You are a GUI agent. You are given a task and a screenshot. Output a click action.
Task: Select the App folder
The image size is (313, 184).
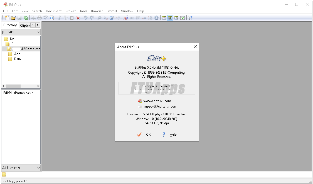17,54
